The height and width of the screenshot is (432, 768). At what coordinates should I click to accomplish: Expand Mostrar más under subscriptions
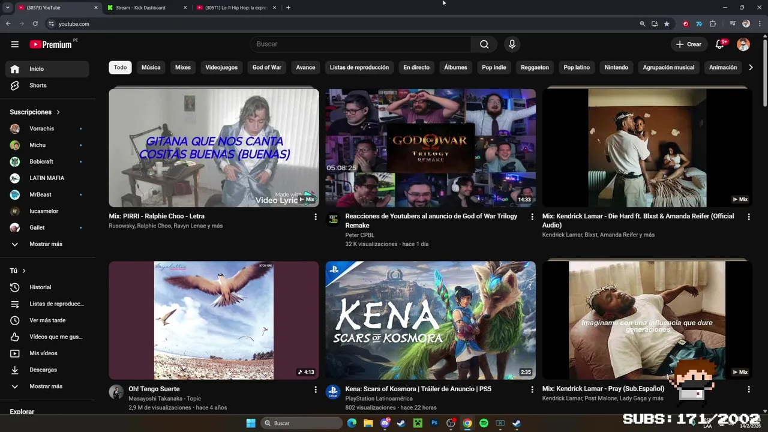(x=47, y=244)
